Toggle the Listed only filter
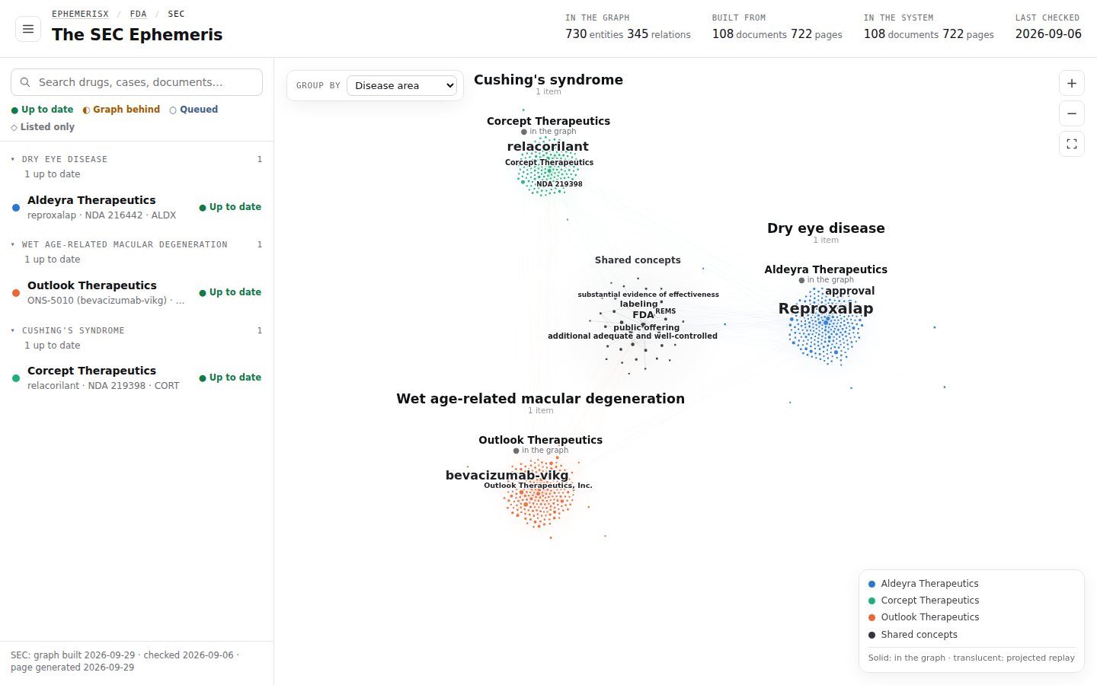The width and height of the screenshot is (1097, 685). click(x=43, y=127)
